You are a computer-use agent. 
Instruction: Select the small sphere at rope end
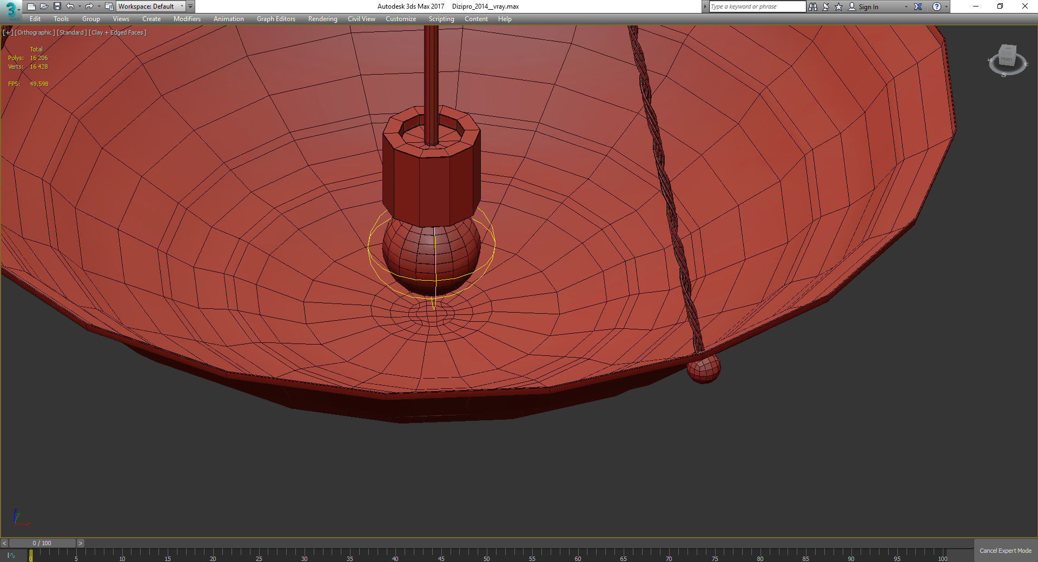[704, 368]
